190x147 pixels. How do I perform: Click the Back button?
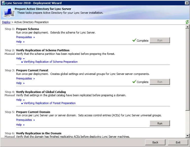pos(155,142)
